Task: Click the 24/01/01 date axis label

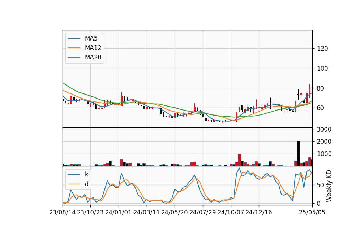Action: pyautogui.click(x=119, y=212)
